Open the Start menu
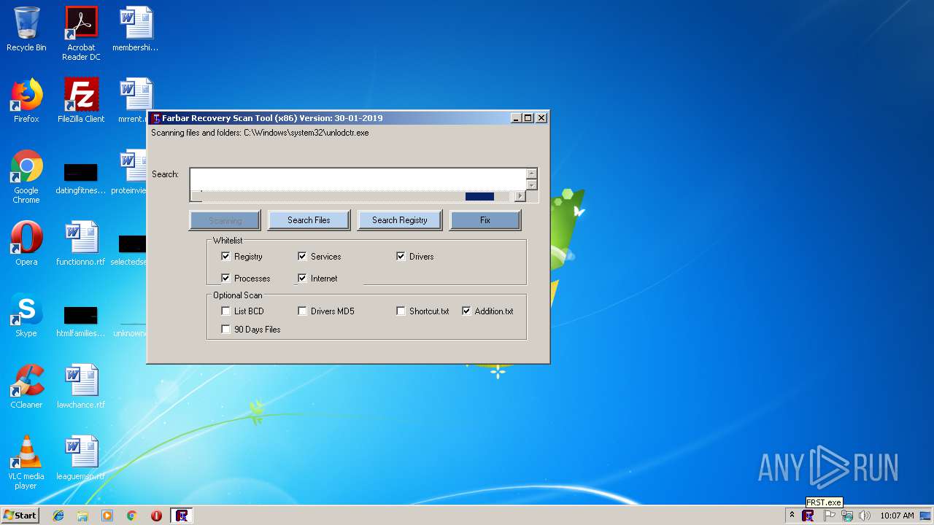This screenshot has height=525, width=934. coord(20,516)
